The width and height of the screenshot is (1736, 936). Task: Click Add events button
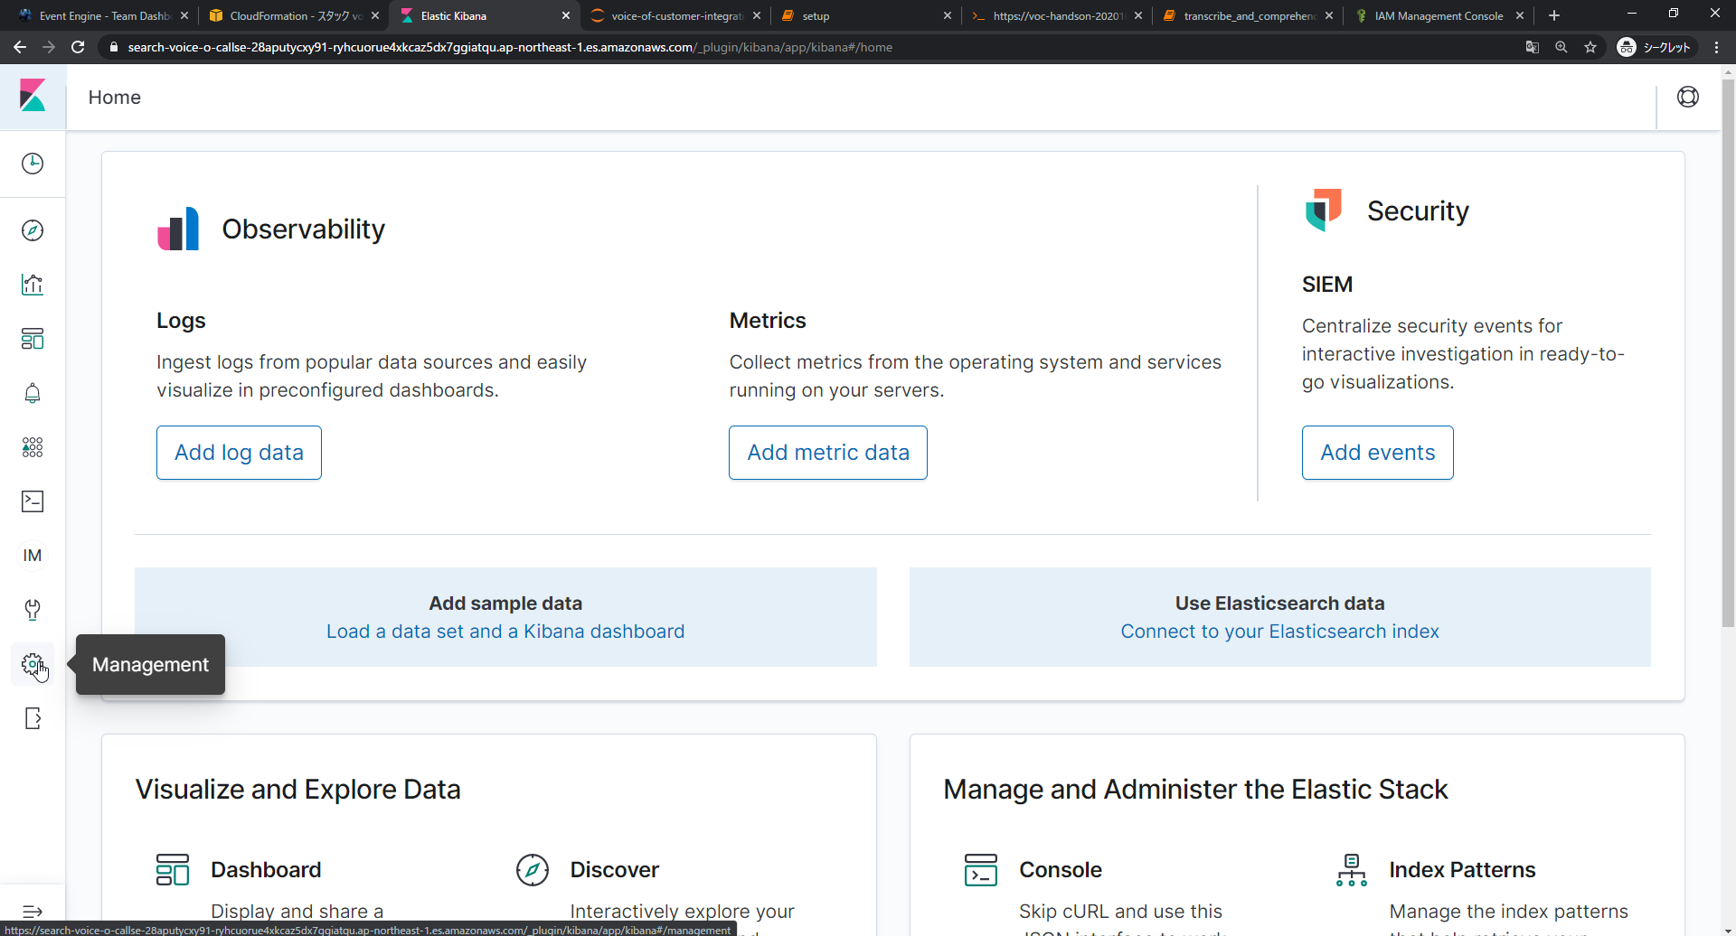click(x=1378, y=453)
